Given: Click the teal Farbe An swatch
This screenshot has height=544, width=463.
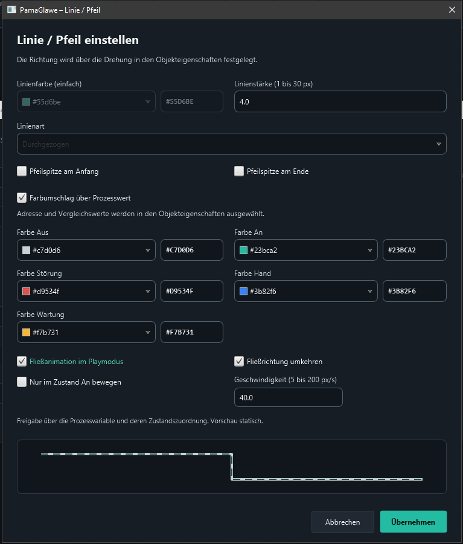Looking at the screenshot, I should coord(243,250).
